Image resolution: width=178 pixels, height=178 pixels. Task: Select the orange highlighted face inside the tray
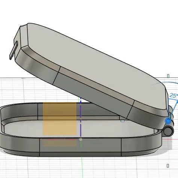click(60, 119)
